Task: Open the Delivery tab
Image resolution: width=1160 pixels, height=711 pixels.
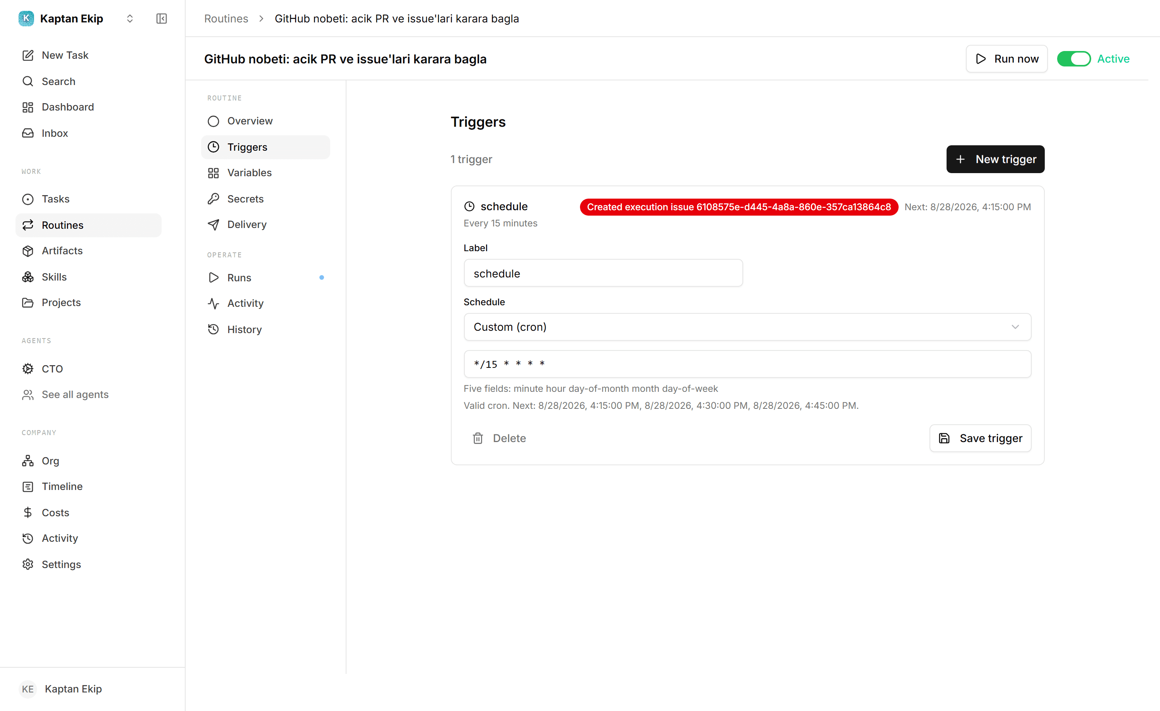Action: pos(266,225)
